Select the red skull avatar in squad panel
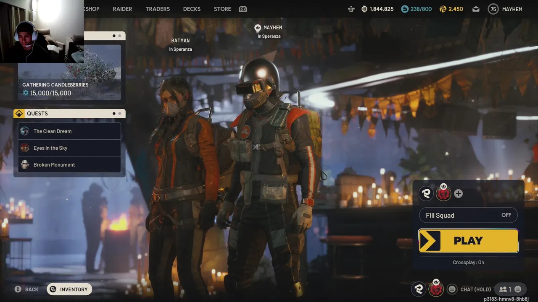The width and height of the screenshot is (538, 302). (x=443, y=193)
